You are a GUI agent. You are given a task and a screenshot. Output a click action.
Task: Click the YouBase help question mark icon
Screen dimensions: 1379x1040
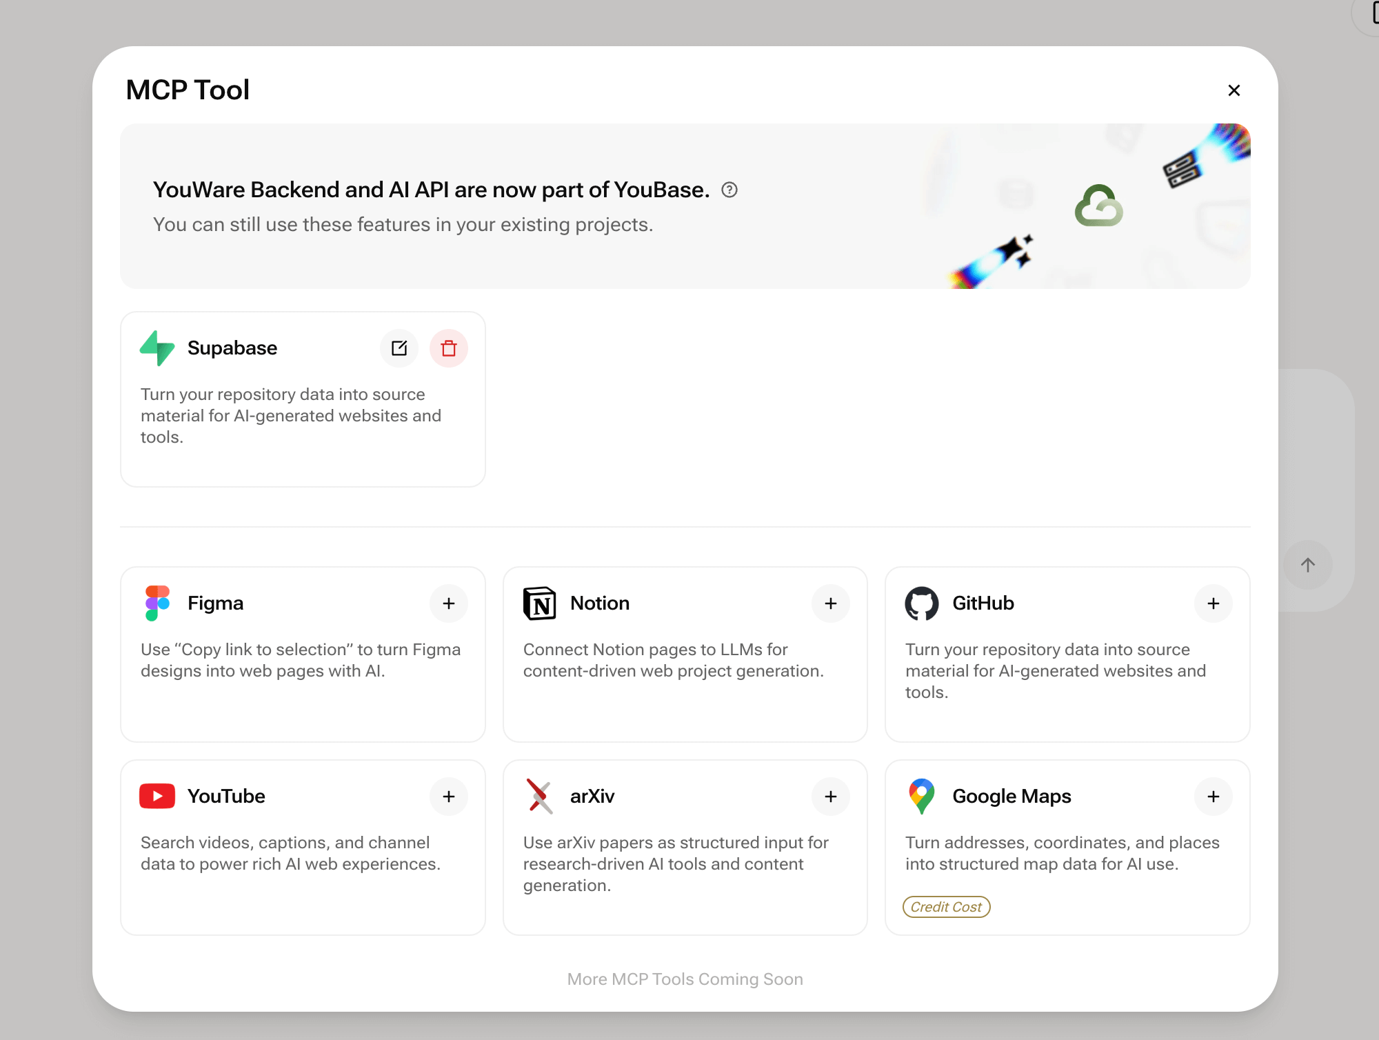(x=729, y=190)
